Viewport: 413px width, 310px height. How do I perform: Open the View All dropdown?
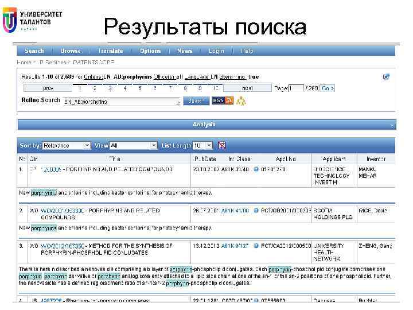point(133,145)
